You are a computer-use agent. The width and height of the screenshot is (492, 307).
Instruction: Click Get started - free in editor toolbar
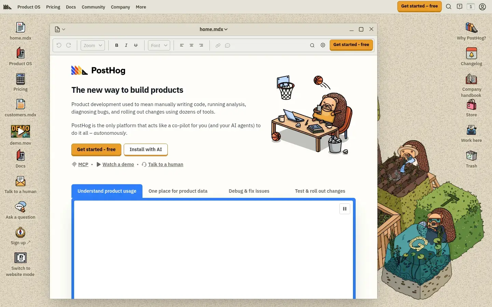[x=351, y=45]
